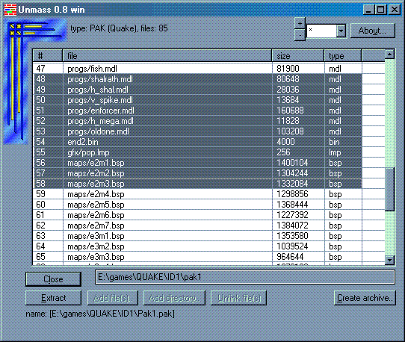Close the Unmass window via title bar X
The height and width of the screenshot is (342, 405).
[395, 10]
